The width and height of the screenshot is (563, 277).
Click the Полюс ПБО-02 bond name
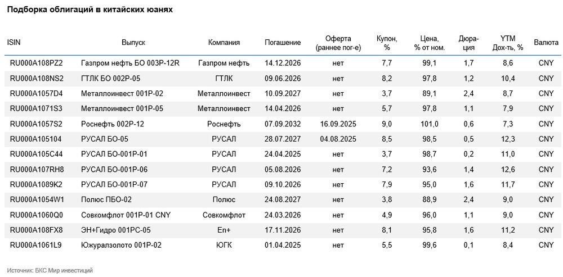pos(104,199)
